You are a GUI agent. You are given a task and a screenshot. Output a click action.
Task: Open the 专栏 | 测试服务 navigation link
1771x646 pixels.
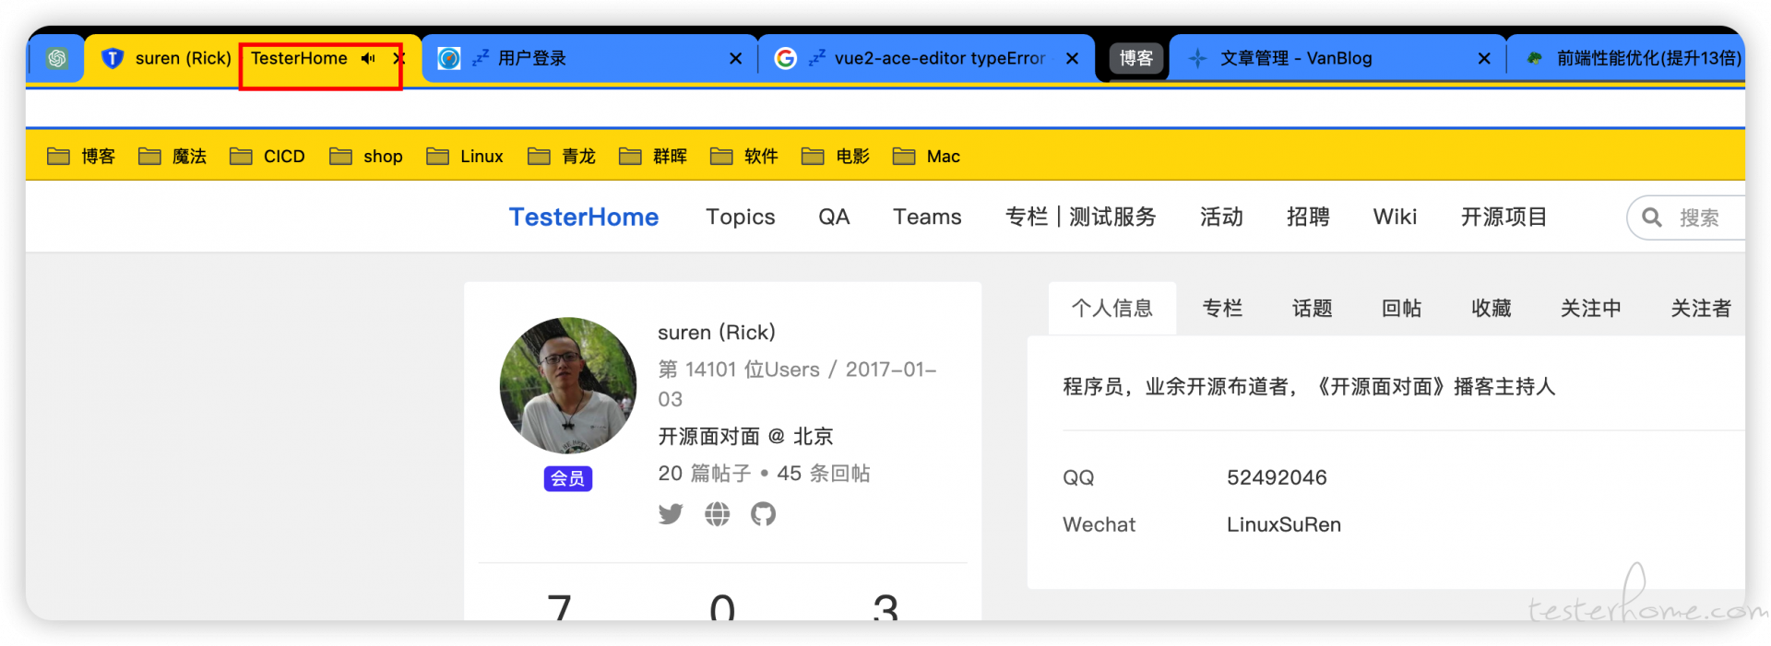pyautogui.click(x=1080, y=217)
